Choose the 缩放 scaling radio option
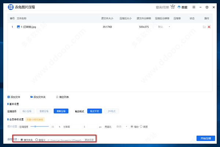 coord(132,126)
